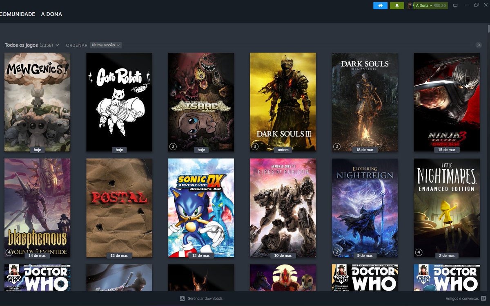Viewport: 490px width, 306px height.
Task: Click the '12 de mar.' label under Postal
Action: pyautogui.click(x=119, y=256)
